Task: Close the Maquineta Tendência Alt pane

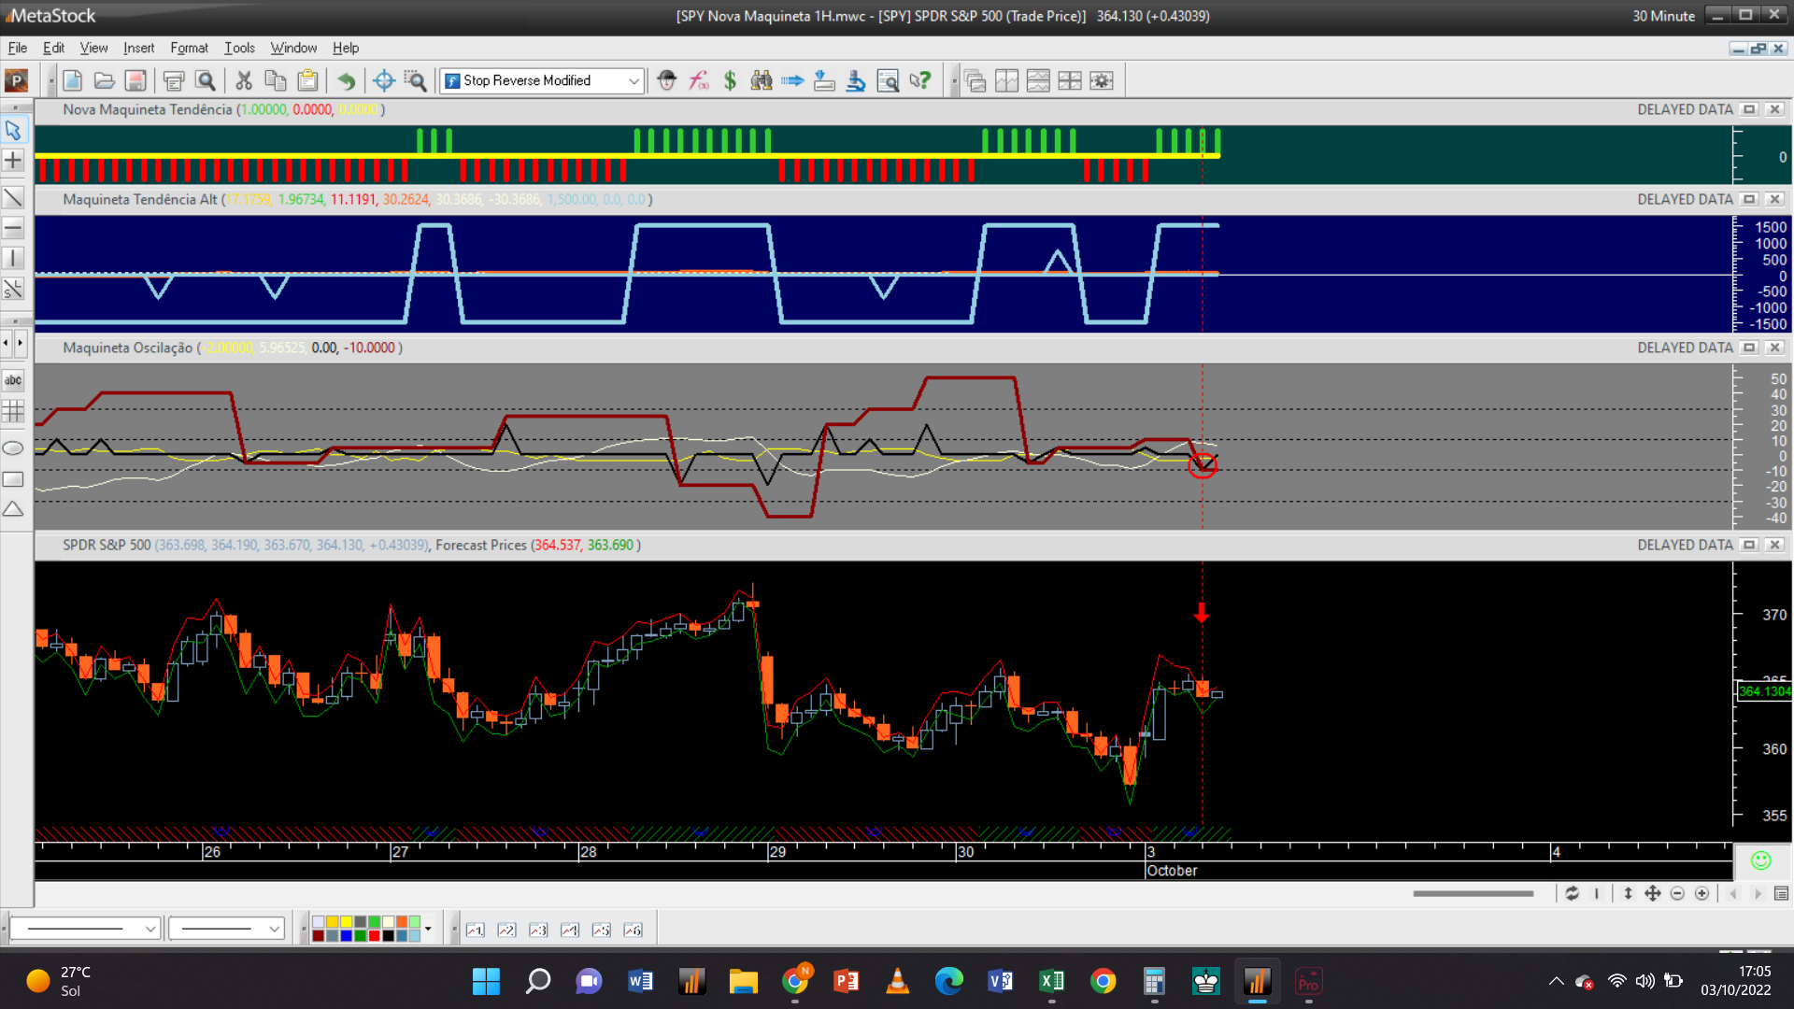Action: pyautogui.click(x=1774, y=199)
